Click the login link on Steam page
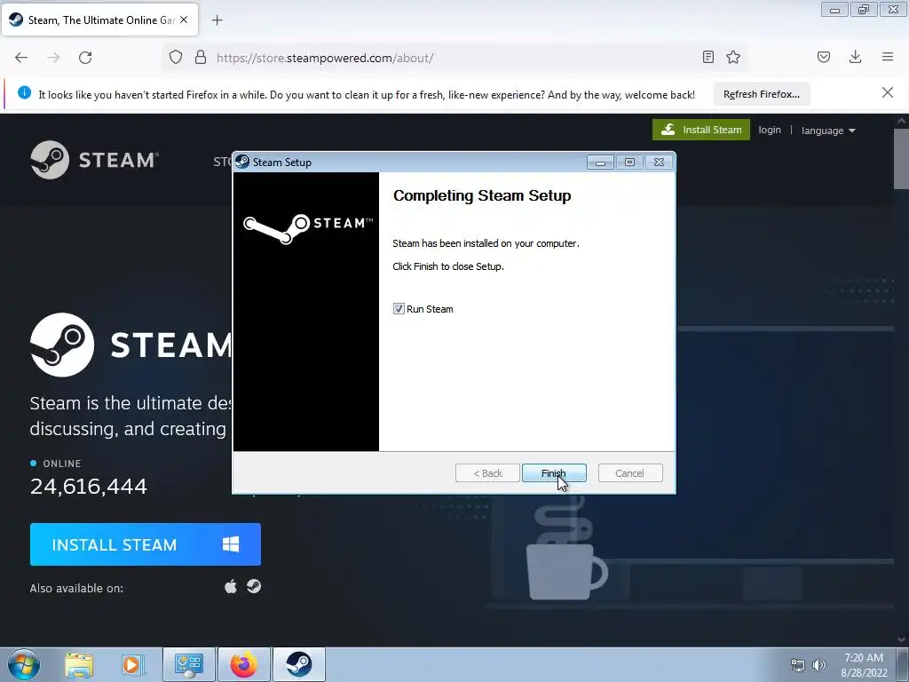 click(770, 130)
